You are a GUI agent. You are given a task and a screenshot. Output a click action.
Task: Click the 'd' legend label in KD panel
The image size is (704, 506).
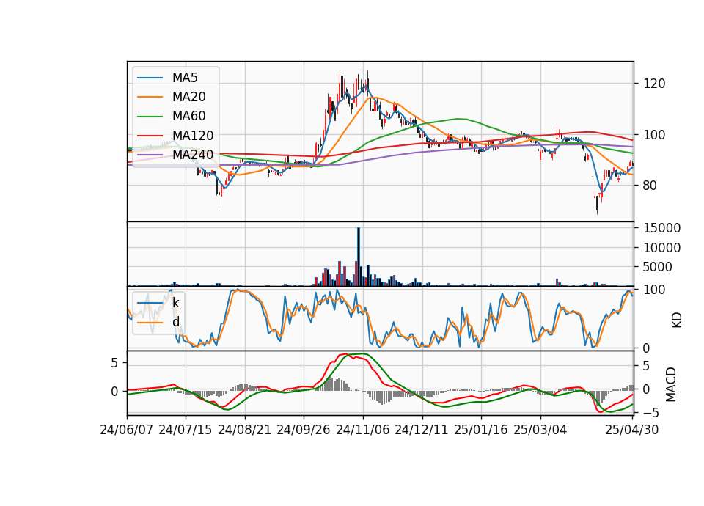pos(175,322)
